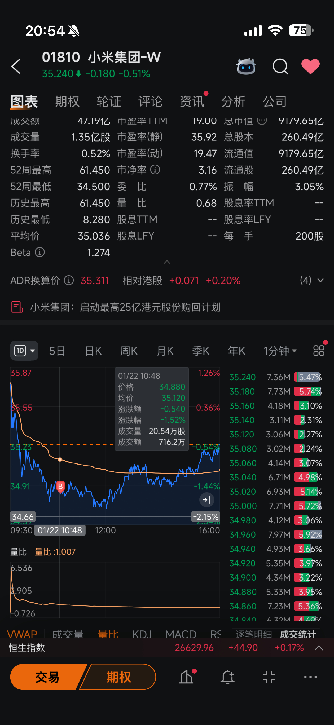
Task: Switch to 成交统计 tab
Action: pos(298,634)
